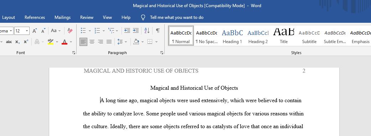Decrease font size with Shrink Font icon
This screenshot has width=371, height=136.
(x=43, y=31)
